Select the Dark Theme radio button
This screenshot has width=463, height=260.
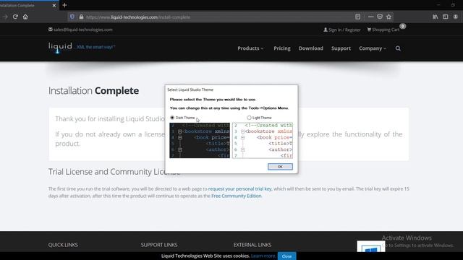coord(172,118)
